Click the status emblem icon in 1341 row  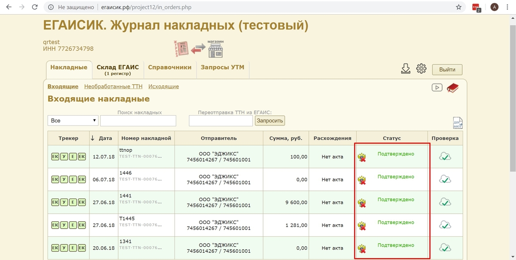pyautogui.click(x=362, y=249)
